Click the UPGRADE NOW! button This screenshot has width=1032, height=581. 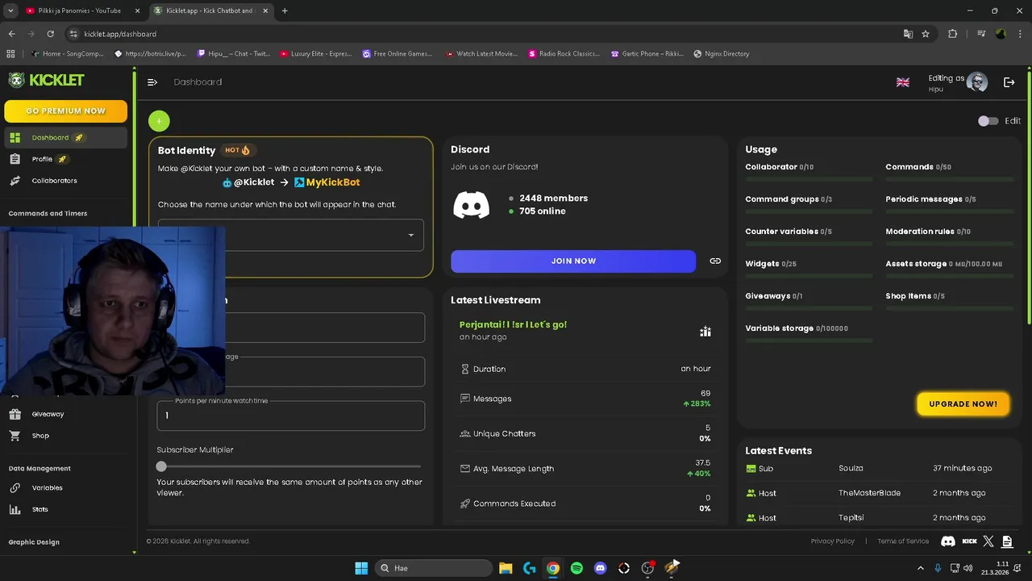click(x=963, y=403)
